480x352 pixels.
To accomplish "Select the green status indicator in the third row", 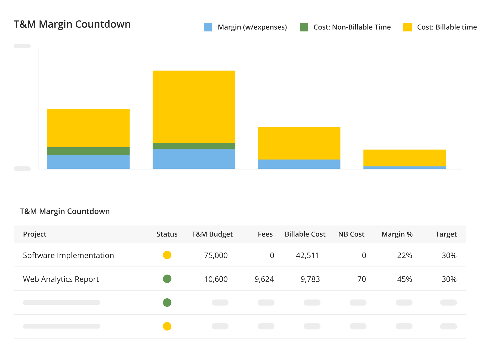I will click(167, 303).
